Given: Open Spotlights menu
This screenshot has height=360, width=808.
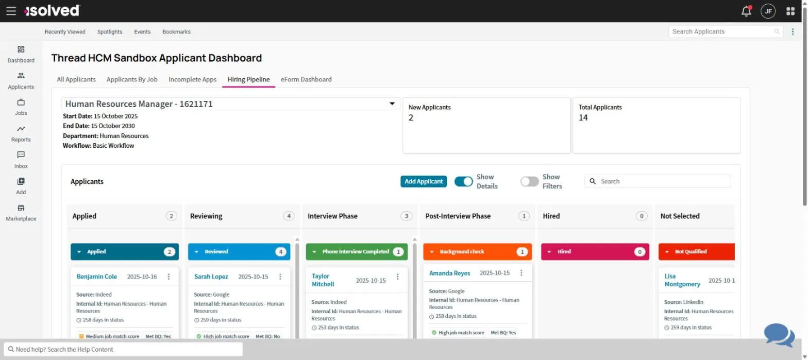Looking at the screenshot, I should click(x=110, y=32).
